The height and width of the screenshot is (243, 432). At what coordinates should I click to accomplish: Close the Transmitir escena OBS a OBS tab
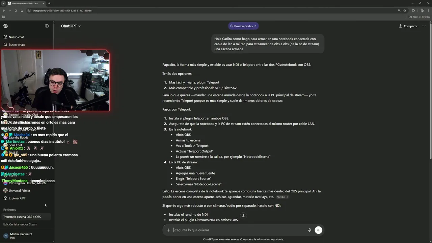(x=43, y=3)
